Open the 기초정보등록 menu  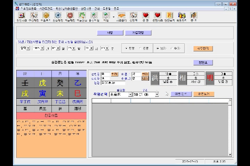click(x=28, y=9)
